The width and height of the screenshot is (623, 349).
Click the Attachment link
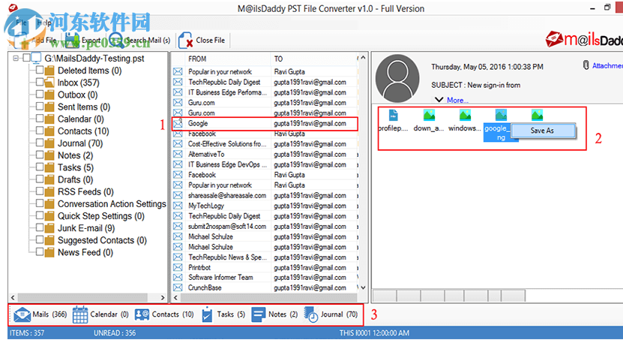pyautogui.click(x=607, y=65)
